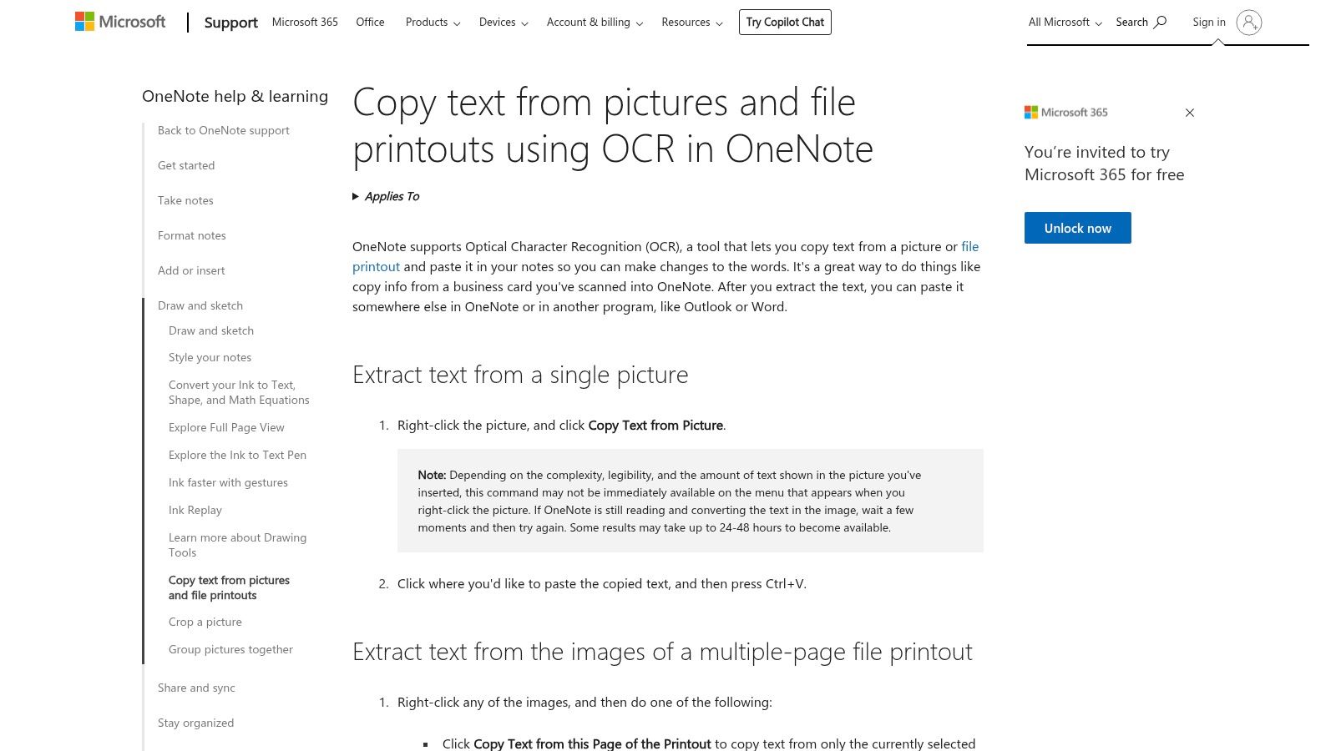Select Microsoft 365 in the top navigation
This screenshot has height=751, width=1336.
304,22
